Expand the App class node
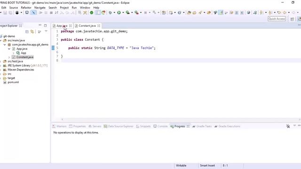This screenshot has width=301, height=169. 13,53
